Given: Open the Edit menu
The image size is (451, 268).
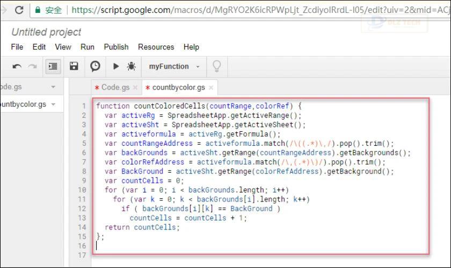Looking at the screenshot, I should (x=39, y=47).
